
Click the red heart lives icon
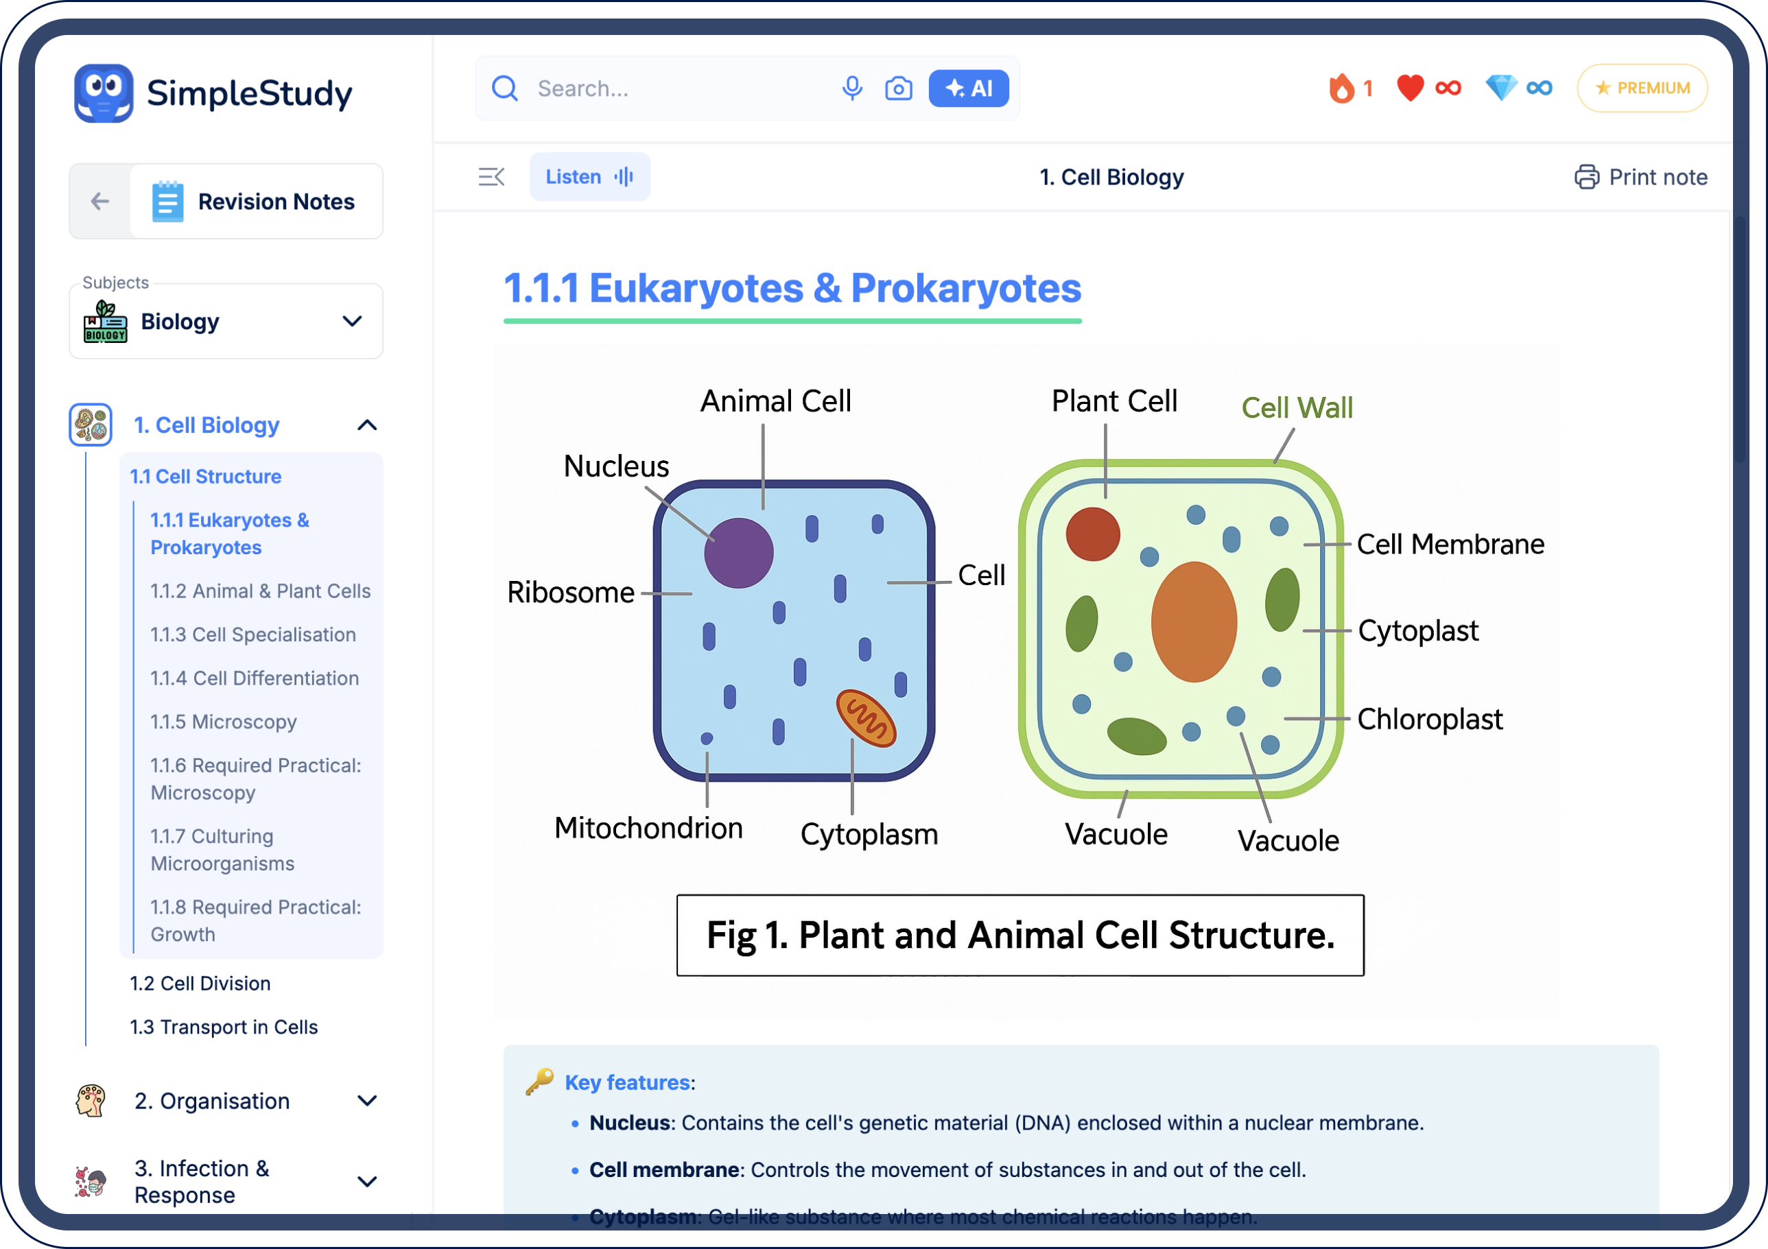tap(1410, 88)
